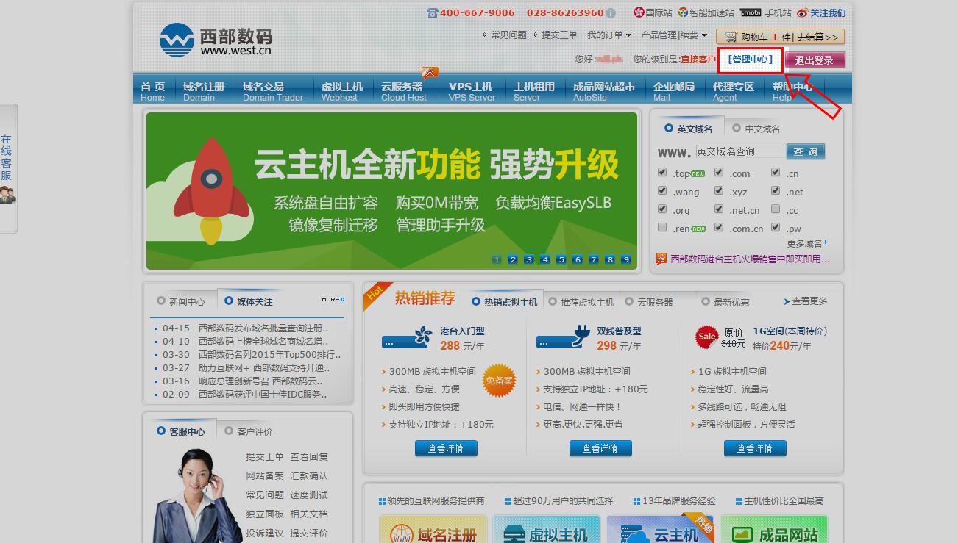Switch to the 推荐虚拟主机 tab

click(581, 302)
